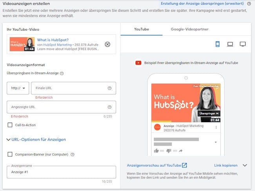
Task: Remove the selected HubSpot video
Action: point(107,44)
